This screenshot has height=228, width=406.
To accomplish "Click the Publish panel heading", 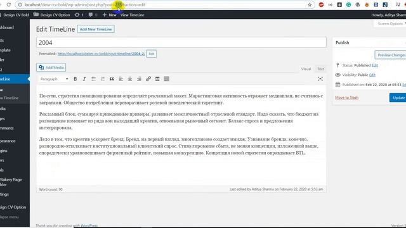I will tap(343, 42).
